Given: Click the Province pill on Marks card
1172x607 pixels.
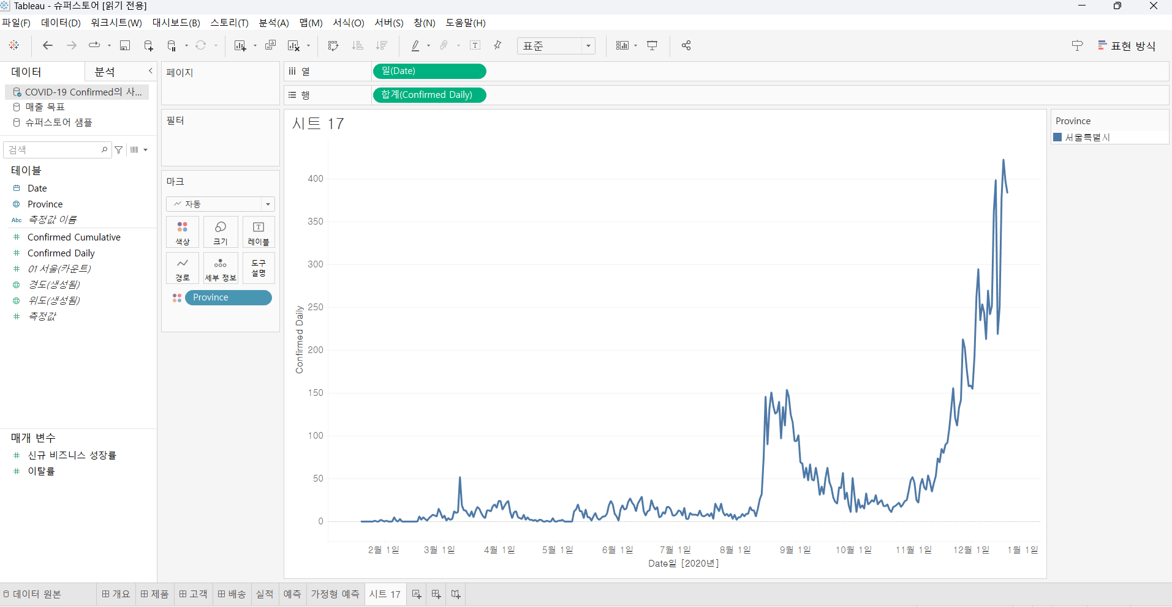Looking at the screenshot, I should tap(228, 297).
